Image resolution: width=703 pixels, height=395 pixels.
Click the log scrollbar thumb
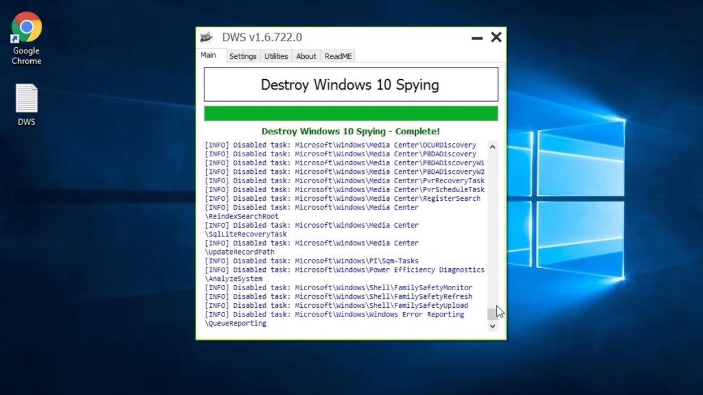[492, 314]
